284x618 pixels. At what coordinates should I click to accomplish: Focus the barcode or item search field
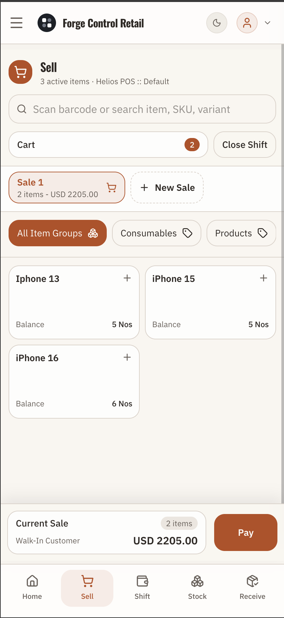point(142,109)
